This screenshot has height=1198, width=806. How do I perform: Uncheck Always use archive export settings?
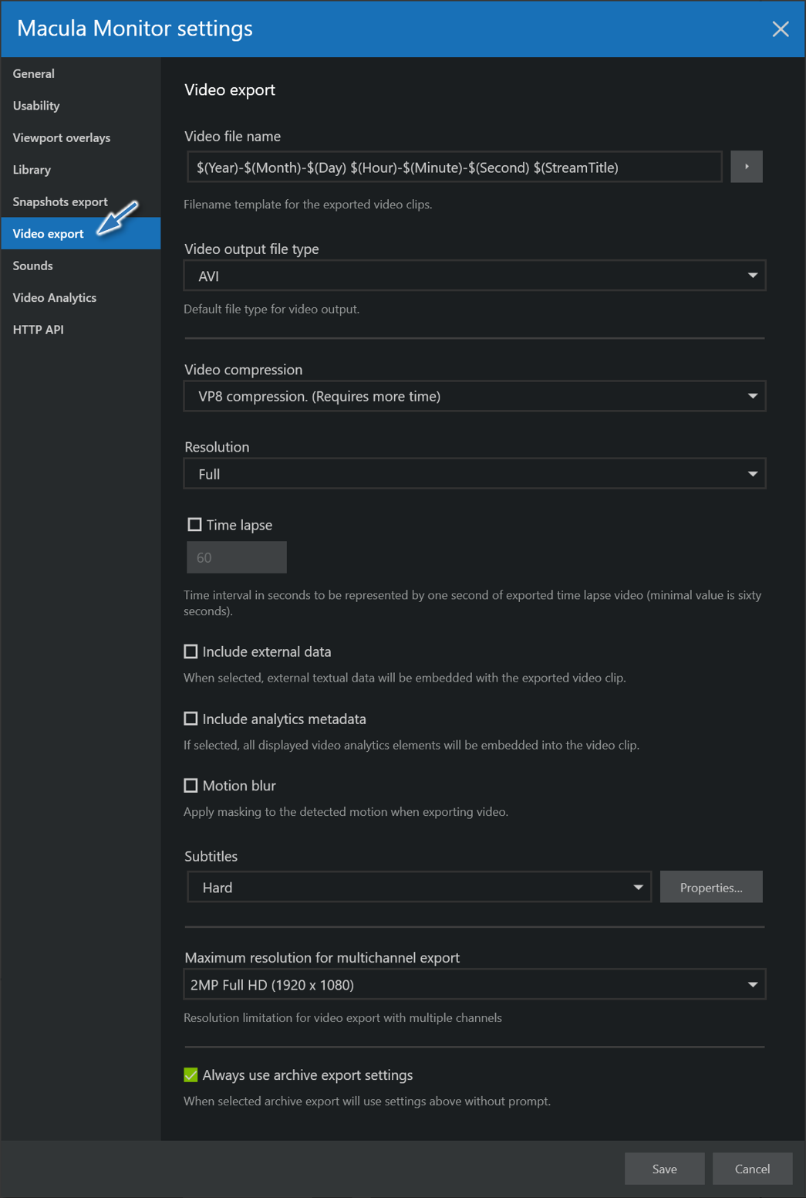pyautogui.click(x=191, y=1074)
